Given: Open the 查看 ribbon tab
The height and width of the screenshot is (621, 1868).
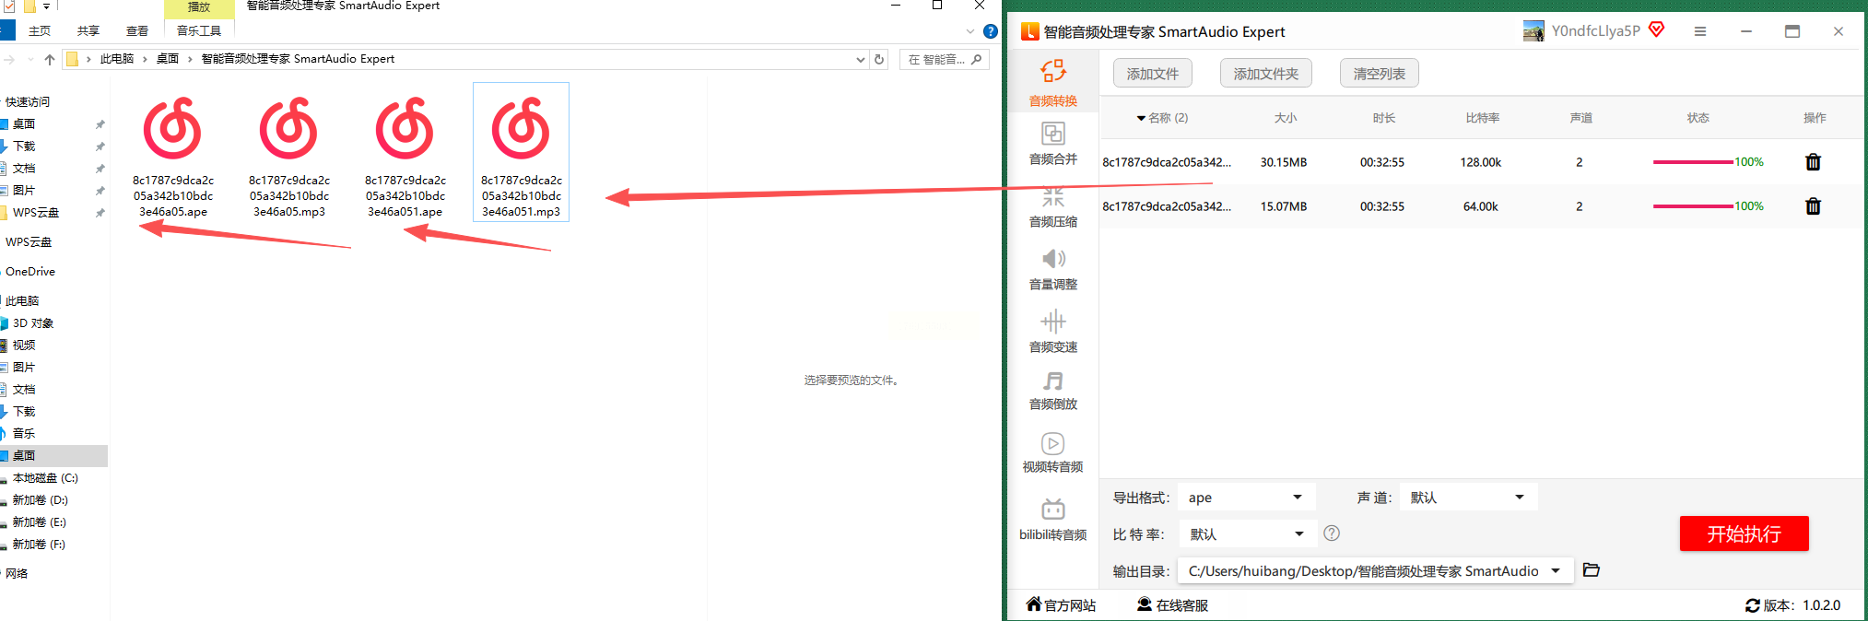Looking at the screenshot, I should pyautogui.click(x=137, y=30).
